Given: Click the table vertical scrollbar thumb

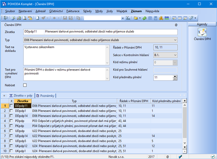Looking at the screenshot, I should pyautogui.click(x=184, y=123).
